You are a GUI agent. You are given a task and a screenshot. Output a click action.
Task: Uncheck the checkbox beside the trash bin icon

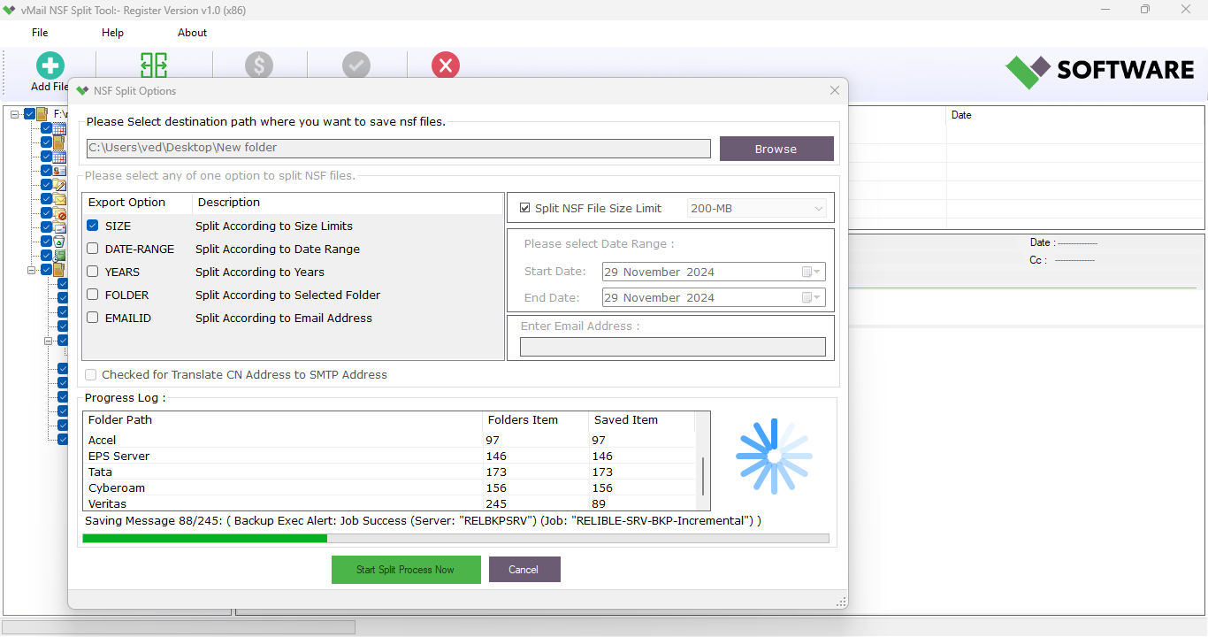coord(46,242)
